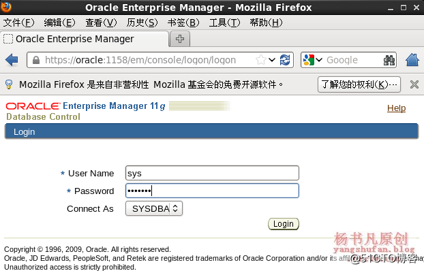The height and width of the screenshot is (271, 424).
Task: Open the Connect As SYSDBA dropdown
Action: [x=154, y=208]
